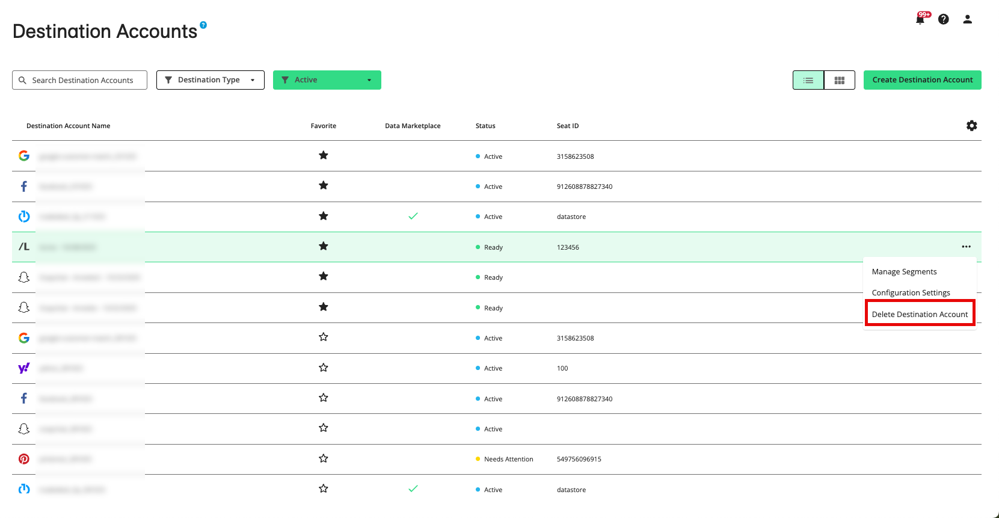
Task: Switch to list view layout
Action: click(x=808, y=80)
